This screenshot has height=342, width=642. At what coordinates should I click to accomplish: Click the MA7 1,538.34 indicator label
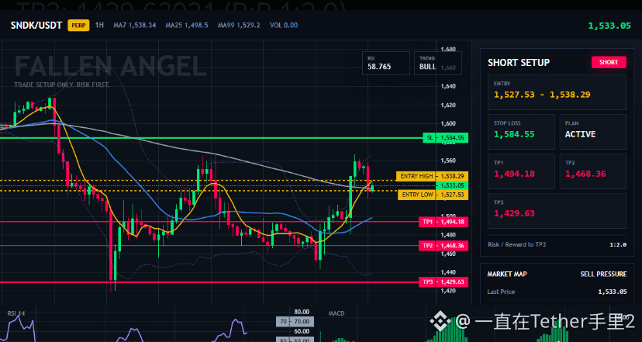135,26
